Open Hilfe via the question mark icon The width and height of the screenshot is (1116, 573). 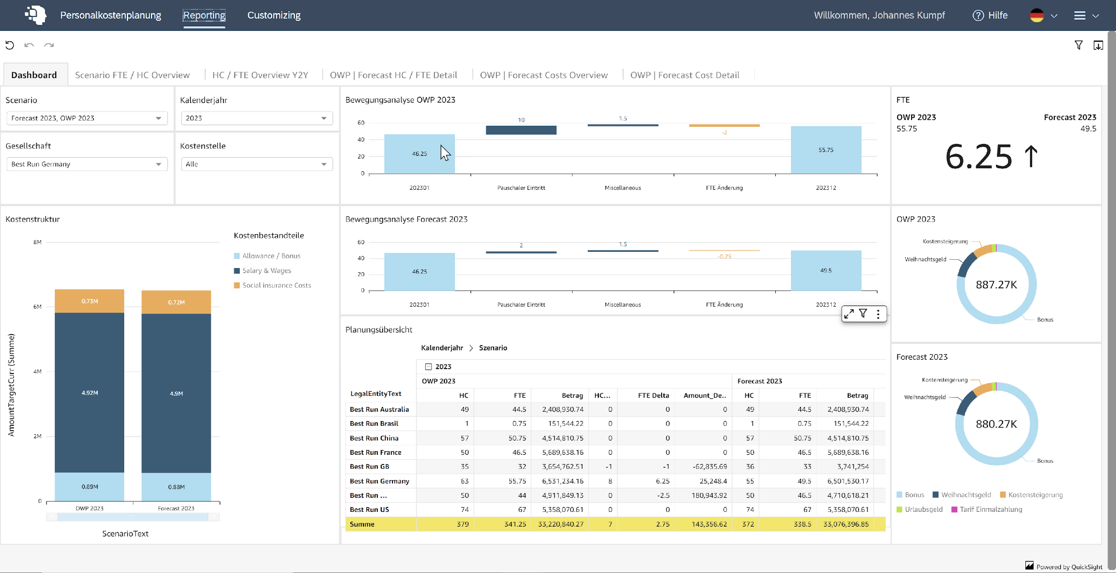click(x=978, y=15)
